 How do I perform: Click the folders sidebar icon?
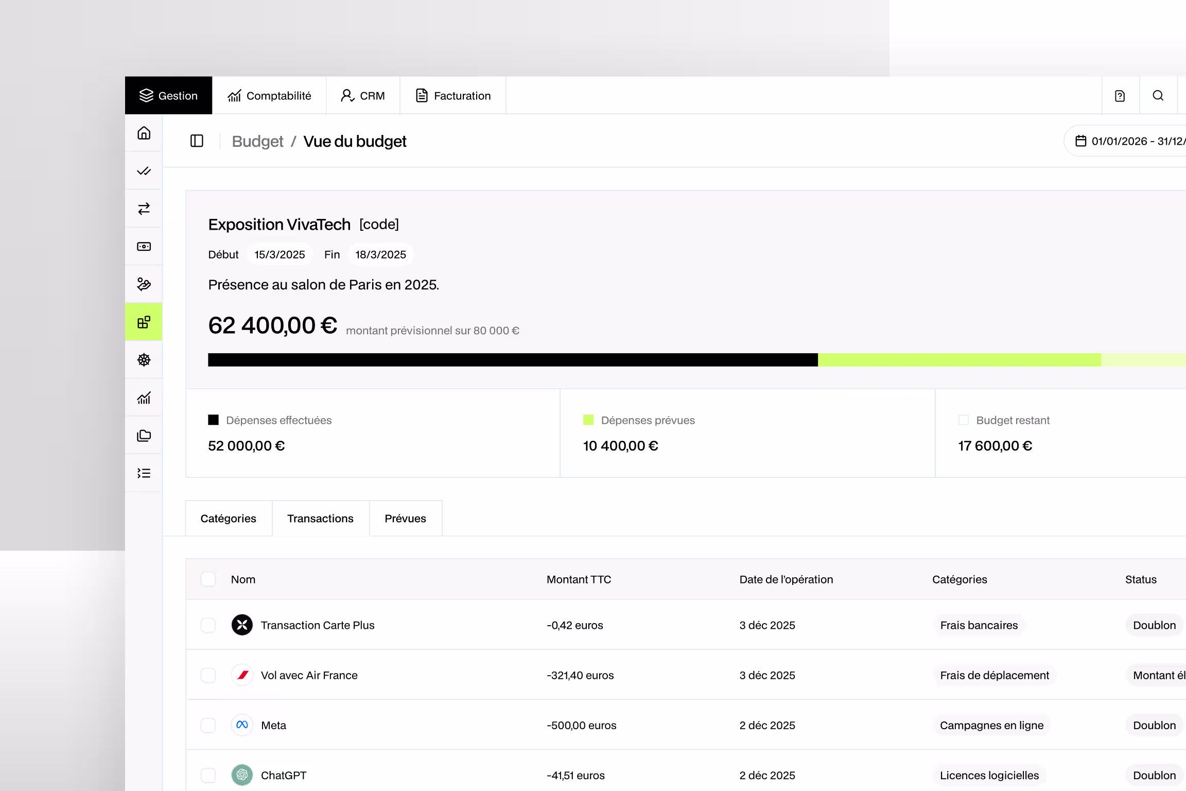(x=144, y=436)
